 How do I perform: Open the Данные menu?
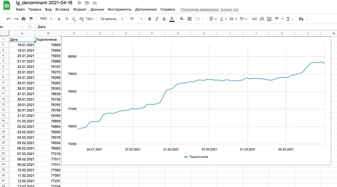tap(97, 9)
